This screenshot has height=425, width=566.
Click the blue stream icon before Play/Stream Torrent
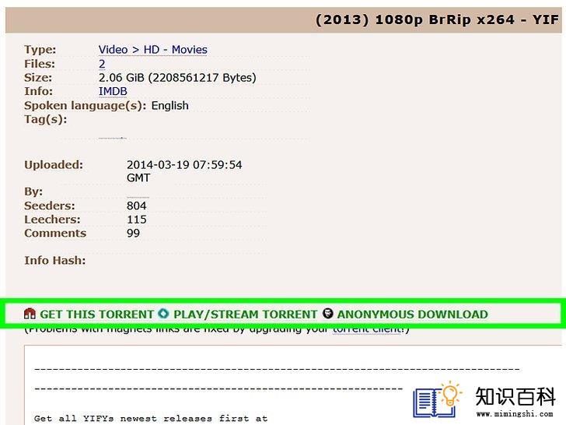[163, 314]
